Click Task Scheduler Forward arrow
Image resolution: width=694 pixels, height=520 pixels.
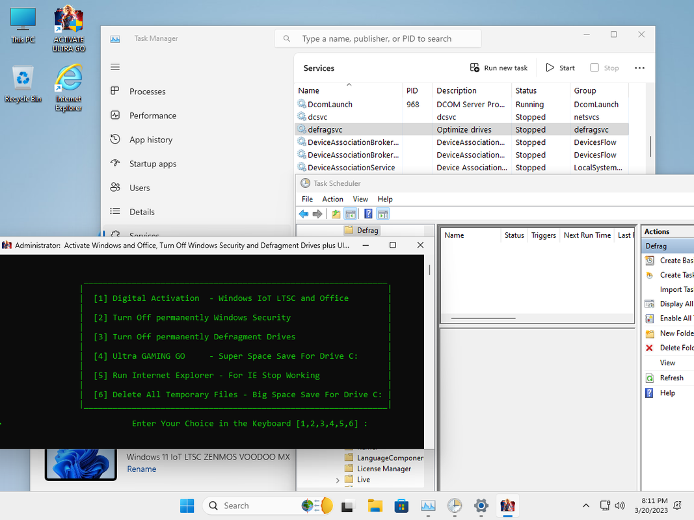click(317, 214)
